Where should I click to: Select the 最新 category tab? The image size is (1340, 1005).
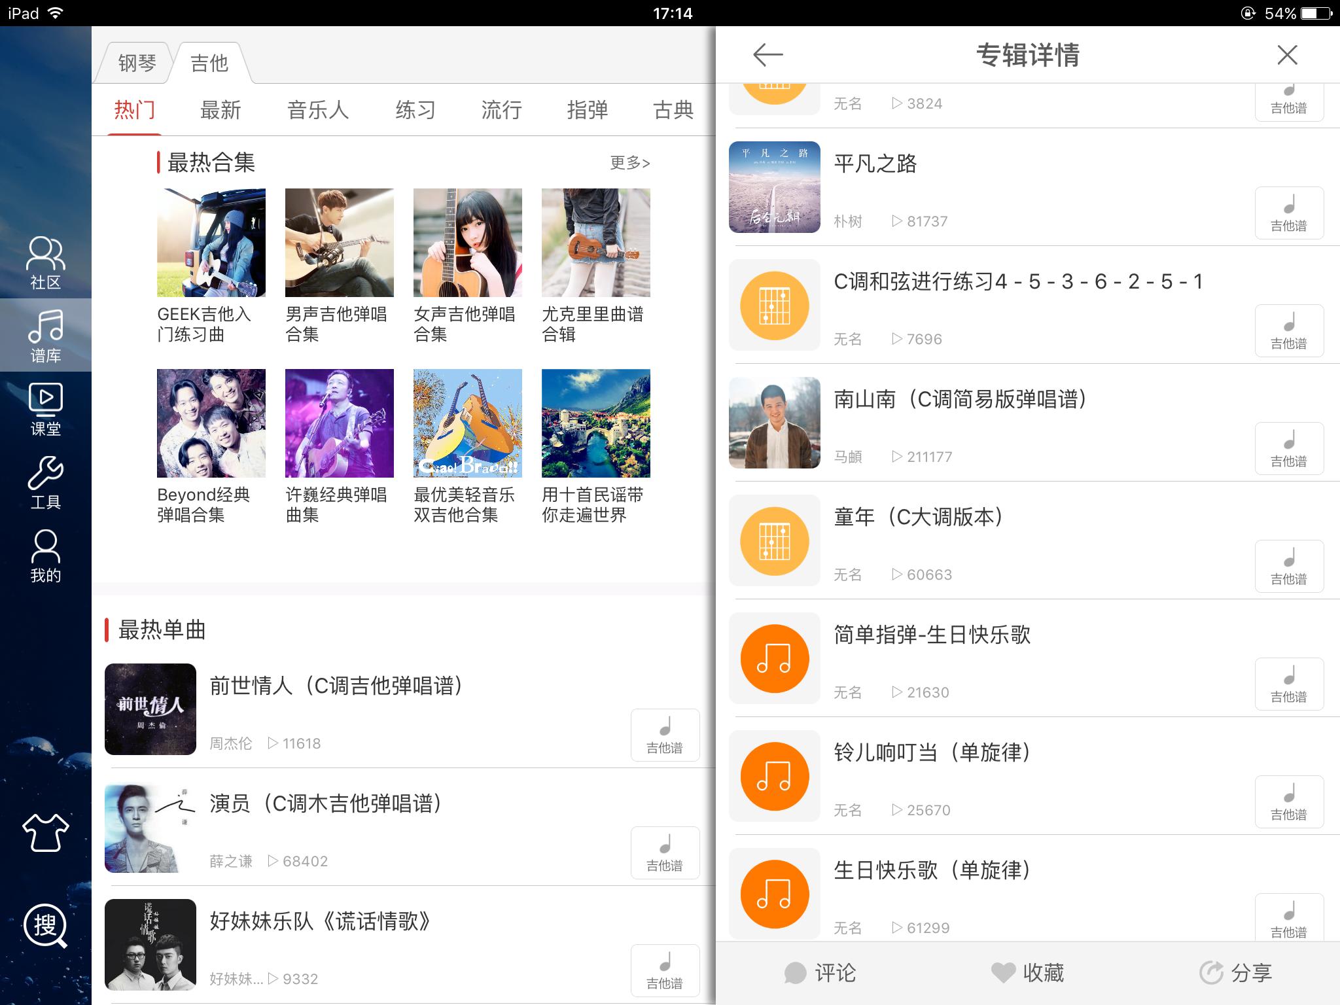(x=220, y=110)
